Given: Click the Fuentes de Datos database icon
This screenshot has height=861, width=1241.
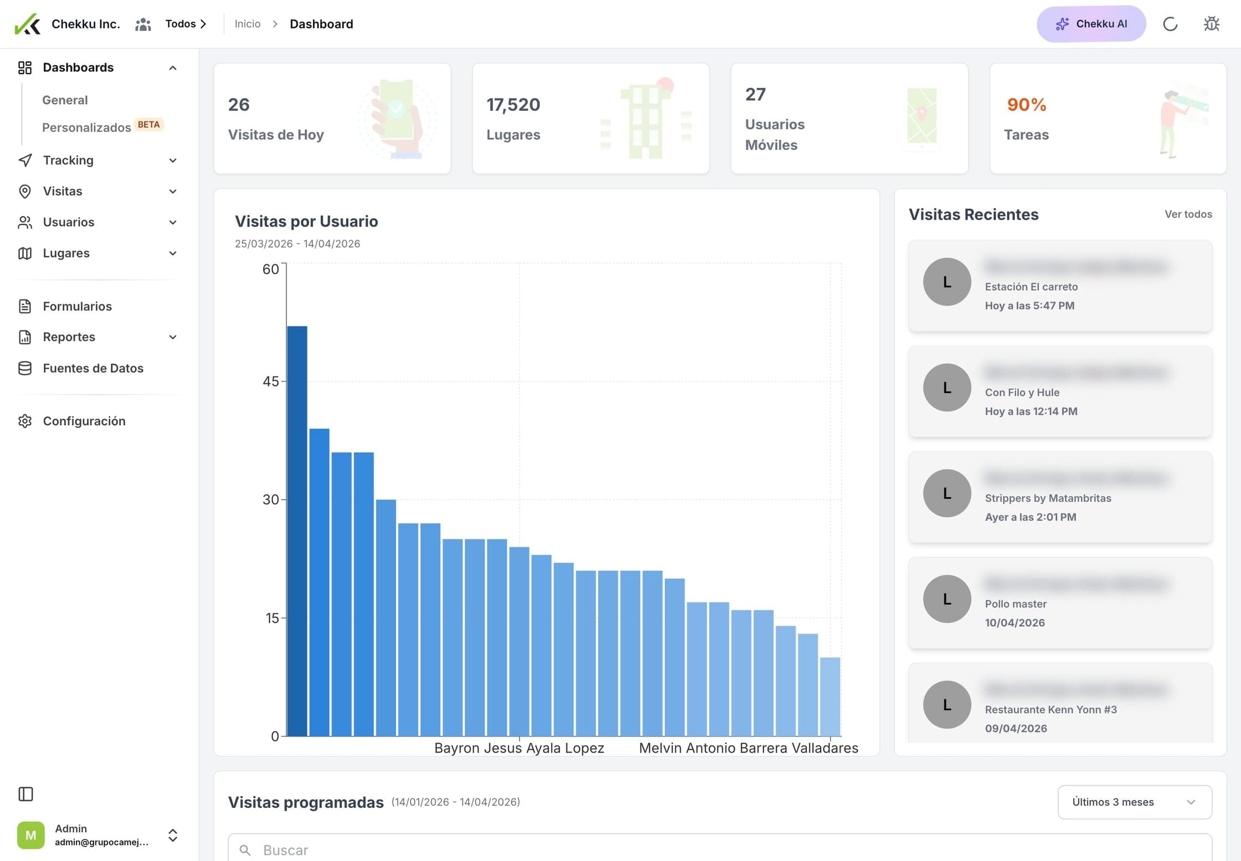Looking at the screenshot, I should 25,368.
